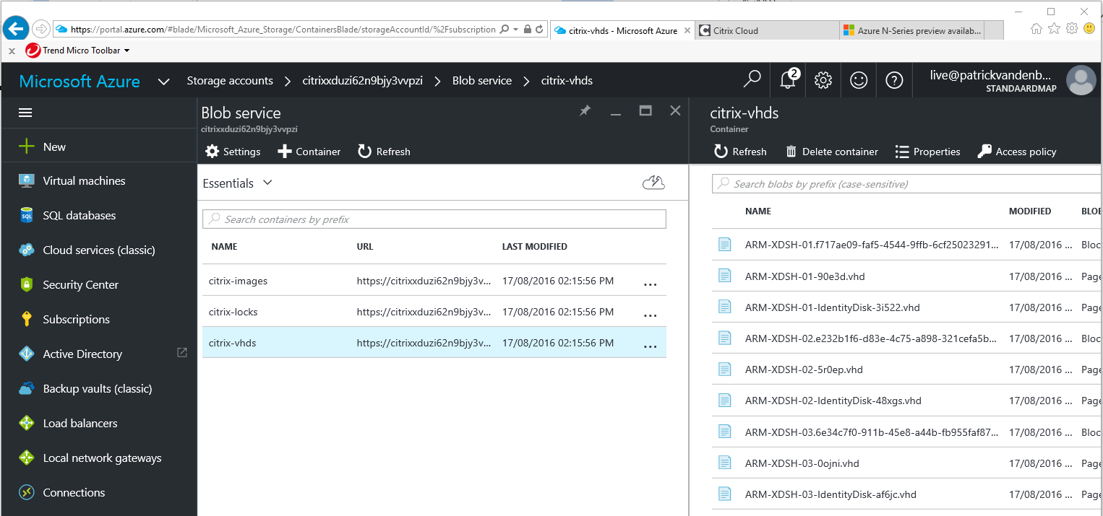
Task: Open Subscriptions key icon
Action: pyautogui.click(x=27, y=319)
